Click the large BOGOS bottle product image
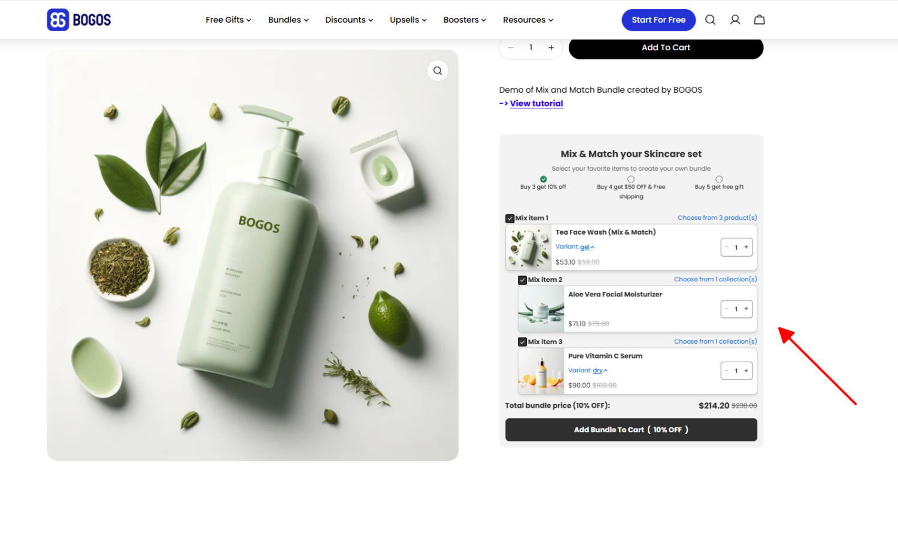This screenshot has height=534, width=898. (x=253, y=255)
